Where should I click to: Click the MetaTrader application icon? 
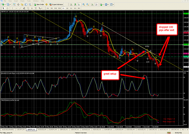(x=2, y=1)
